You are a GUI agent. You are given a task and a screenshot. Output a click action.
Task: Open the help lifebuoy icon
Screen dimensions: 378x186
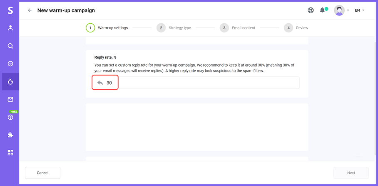point(311,10)
